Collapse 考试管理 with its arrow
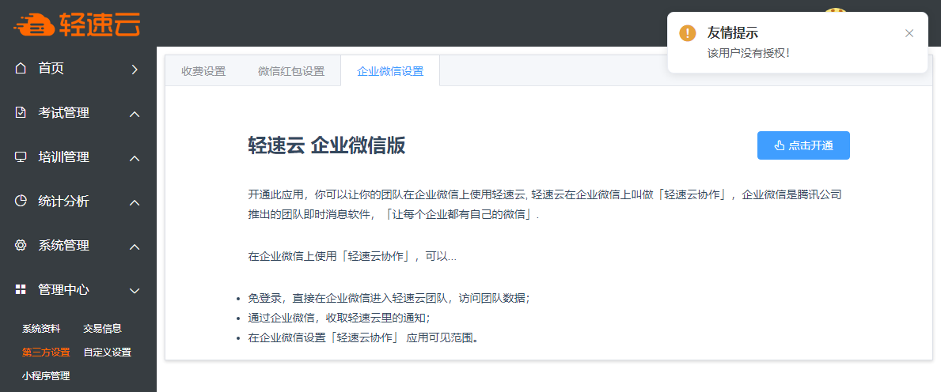Image resolution: width=941 pixels, height=392 pixels. coord(135,114)
